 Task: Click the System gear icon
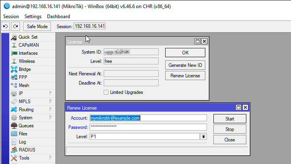pyautogui.click(x=14, y=118)
